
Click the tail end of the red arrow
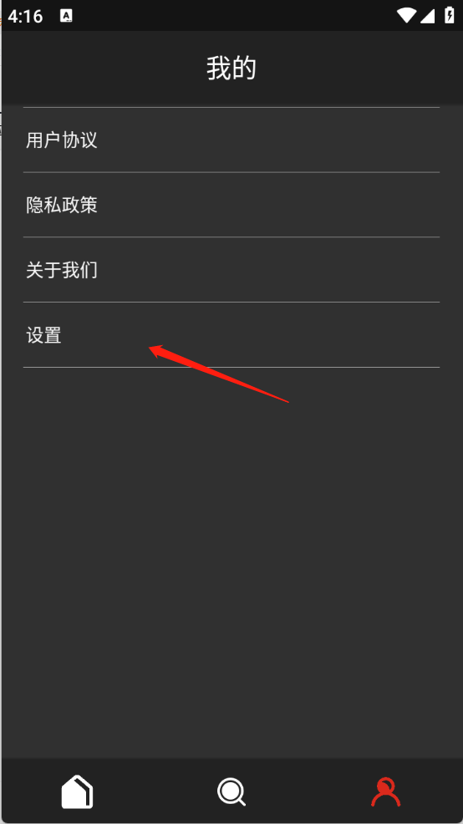click(287, 401)
